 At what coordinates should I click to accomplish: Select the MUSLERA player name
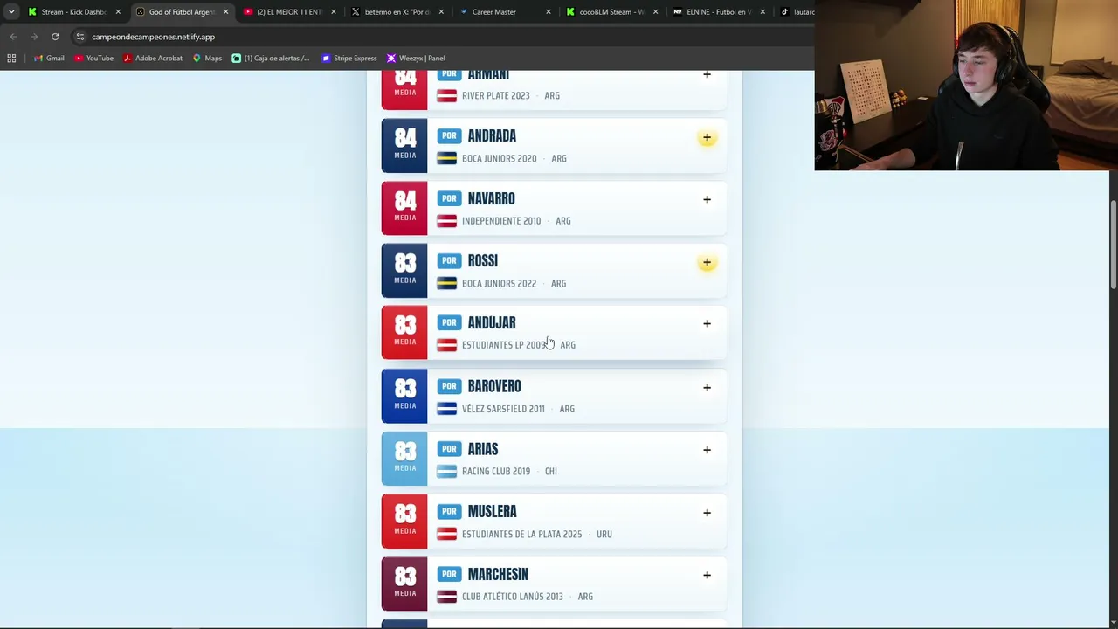pyautogui.click(x=492, y=511)
